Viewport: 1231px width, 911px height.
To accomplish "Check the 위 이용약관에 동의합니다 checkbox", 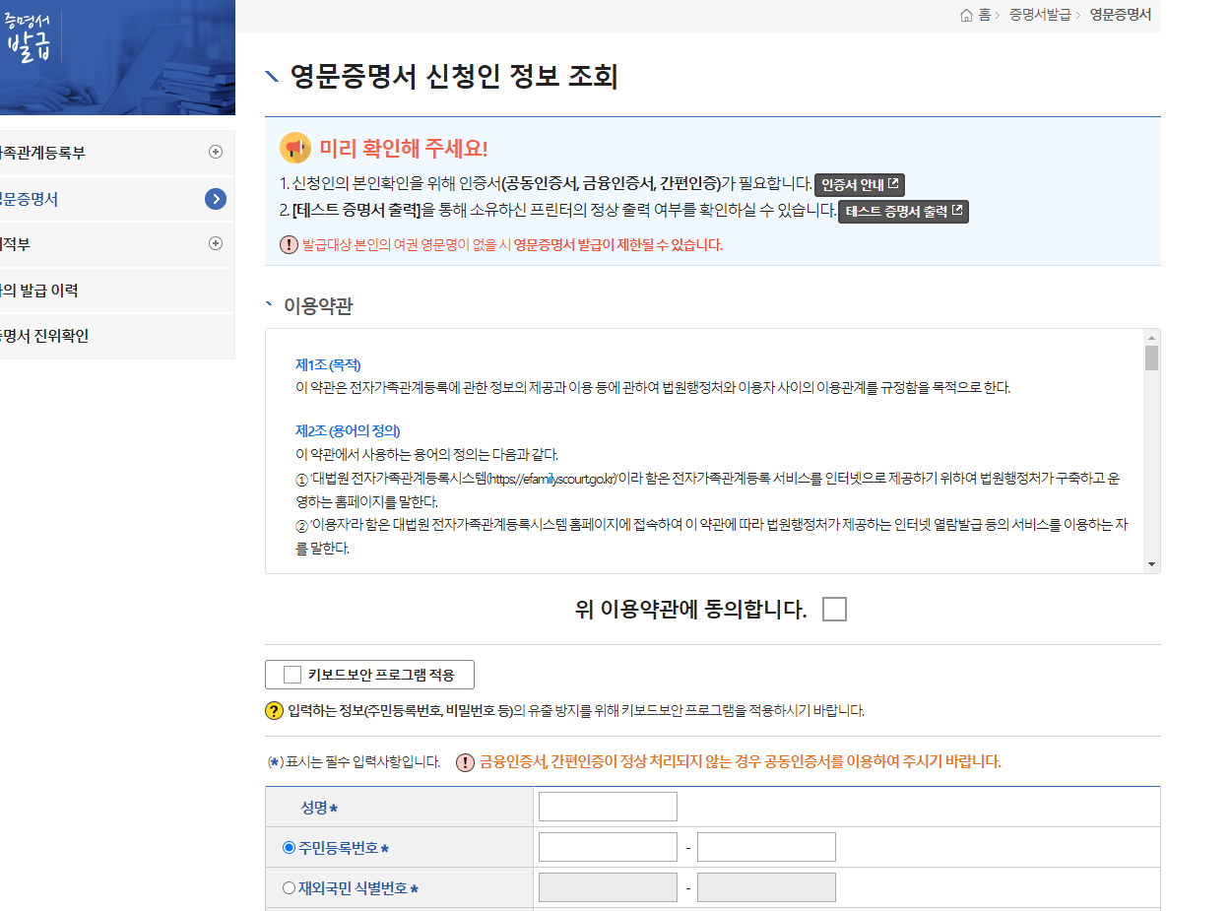I will (834, 609).
